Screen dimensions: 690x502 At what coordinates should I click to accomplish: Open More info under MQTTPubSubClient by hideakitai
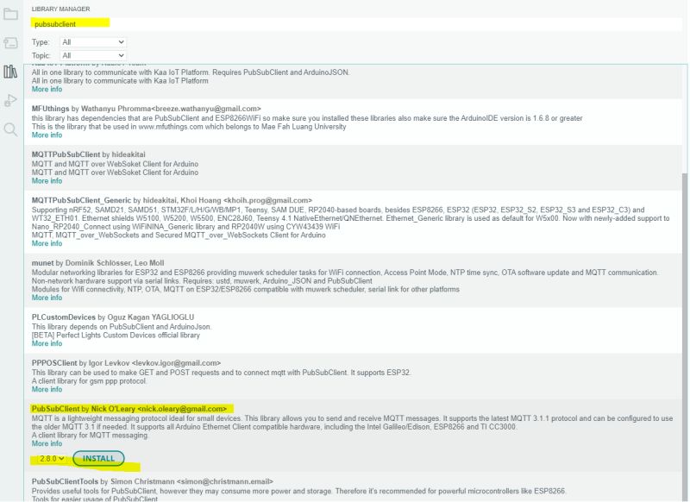47,181
